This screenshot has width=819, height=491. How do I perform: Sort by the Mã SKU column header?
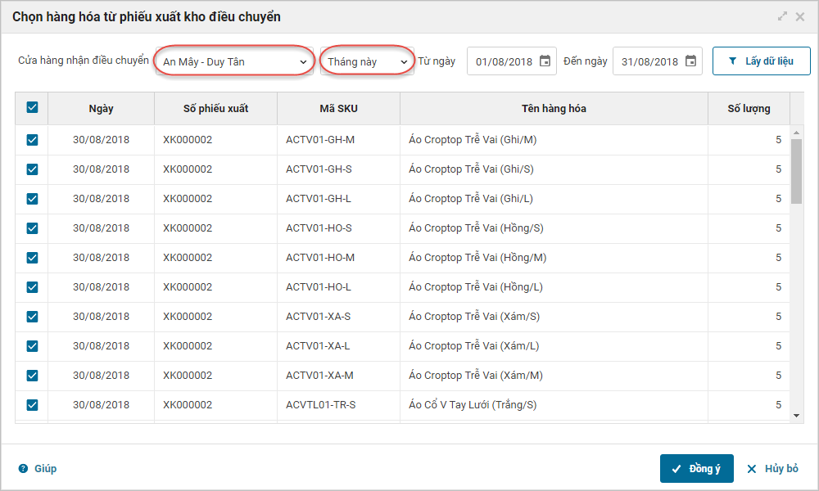[338, 109]
